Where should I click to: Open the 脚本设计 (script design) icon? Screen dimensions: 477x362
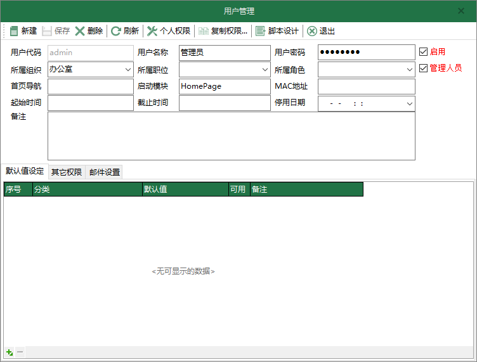click(261, 31)
